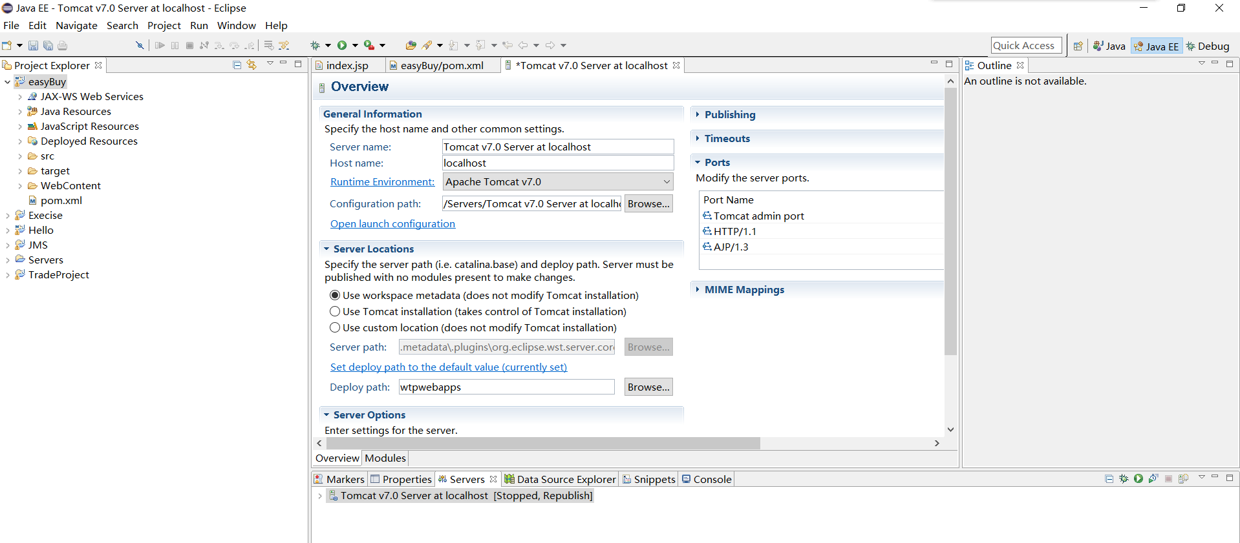Click the Open Type toolbar icon

click(x=411, y=45)
